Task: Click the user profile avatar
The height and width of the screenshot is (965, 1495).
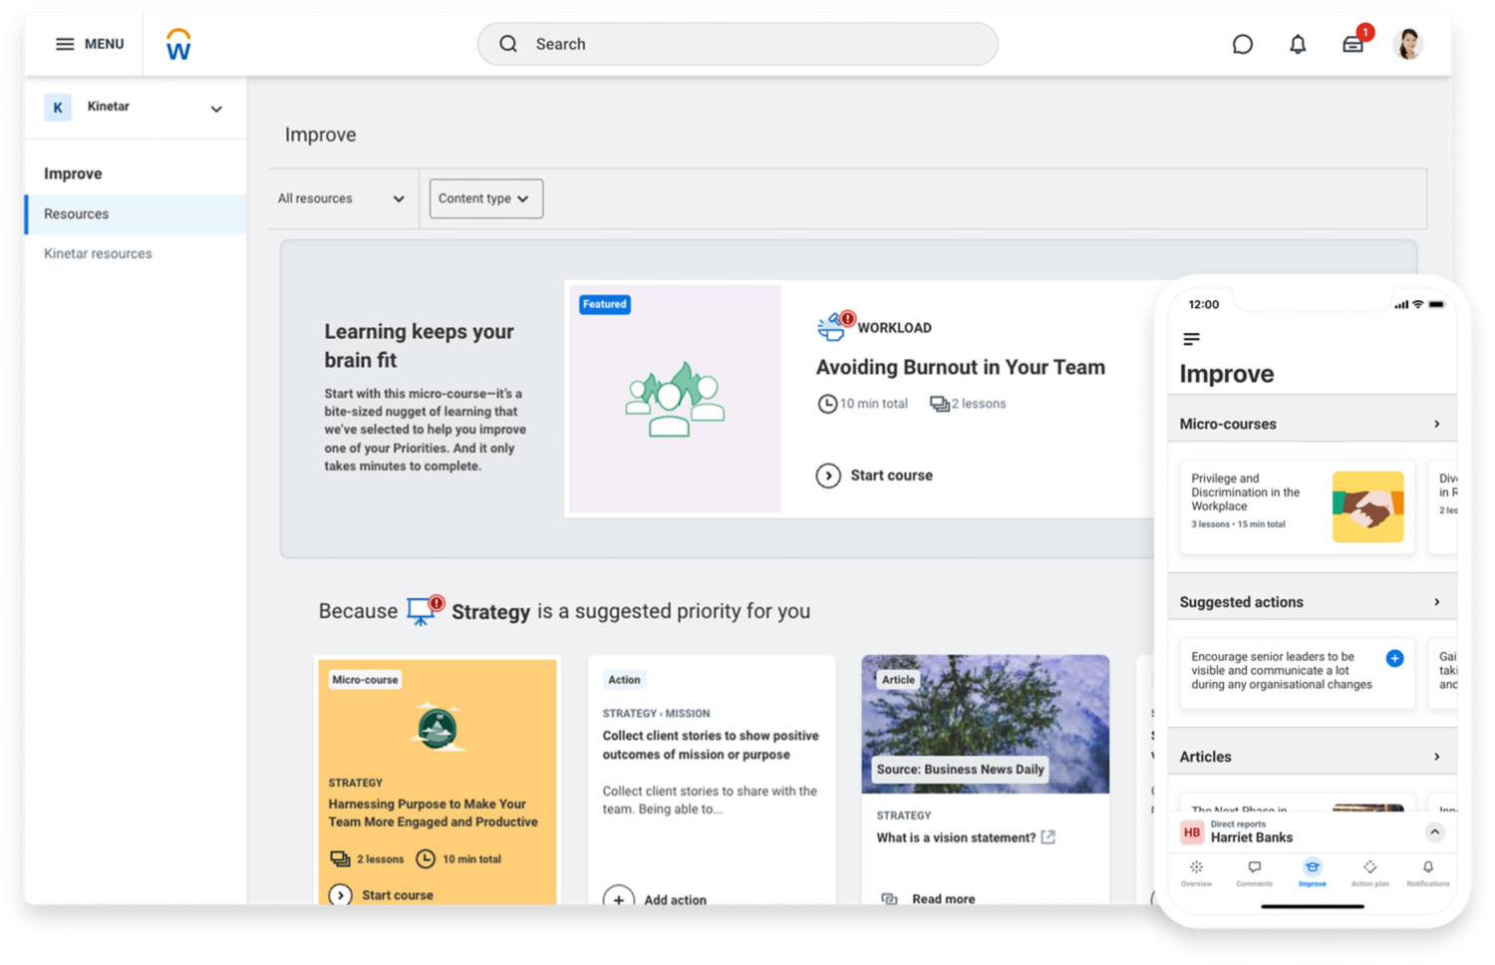Action: 1407,44
